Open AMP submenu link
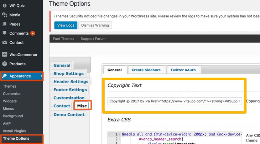260x144 pixels. click(x=7, y=123)
